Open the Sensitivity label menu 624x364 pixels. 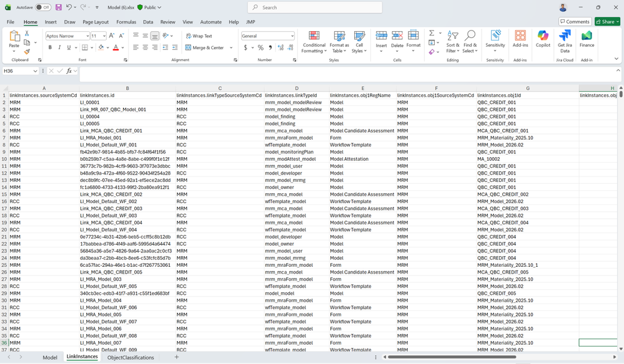click(x=495, y=41)
